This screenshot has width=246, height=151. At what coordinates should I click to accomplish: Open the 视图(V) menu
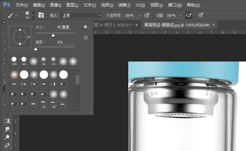pyautogui.click(x=156, y=5)
